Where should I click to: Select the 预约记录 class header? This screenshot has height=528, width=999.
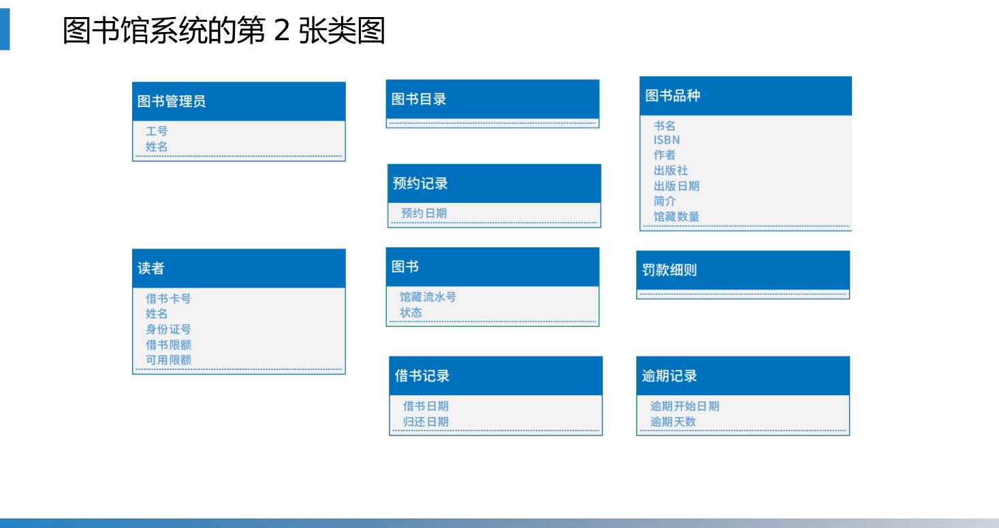click(x=494, y=183)
